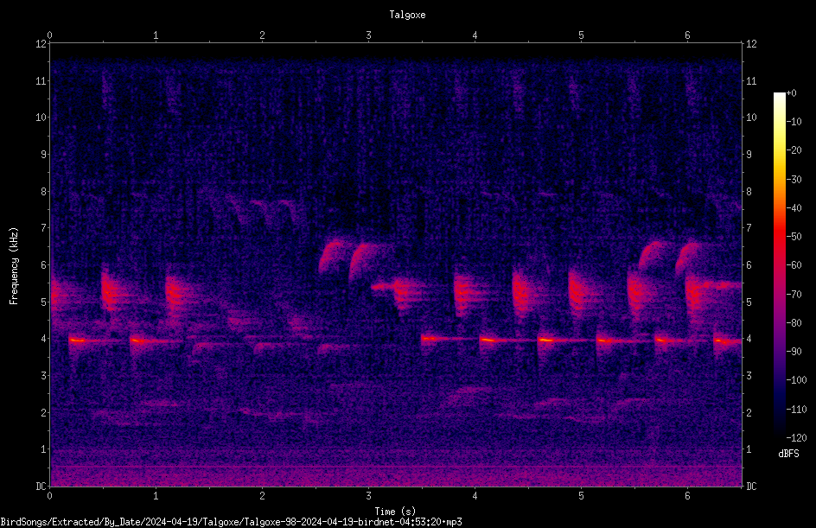
Task: Click the -50 mark on the dBFS scale
Action: [x=794, y=236]
